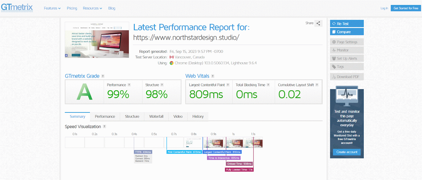Open the History tab
This screenshot has height=180, width=422.
pos(198,116)
